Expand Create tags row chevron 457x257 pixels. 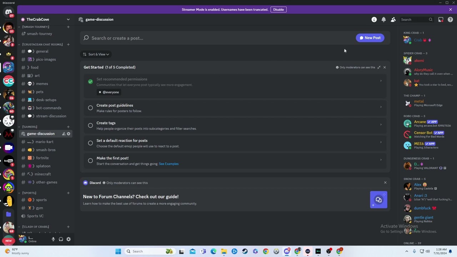[381, 125]
